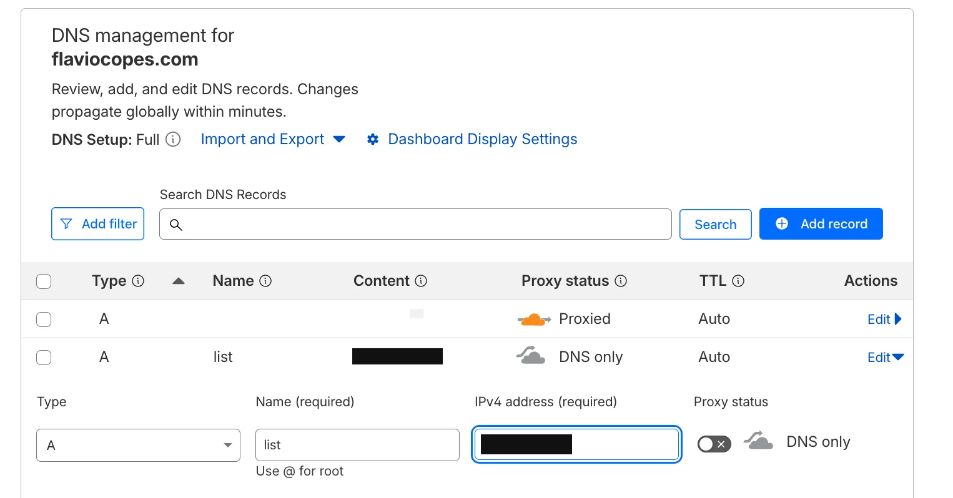
Task: Click the info icon beside Name header
Action: click(265, 281)
